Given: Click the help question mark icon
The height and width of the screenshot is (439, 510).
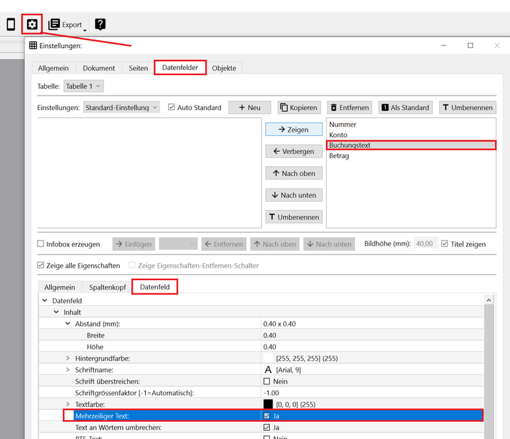Looking at the screenshot, I should point(100,24).
